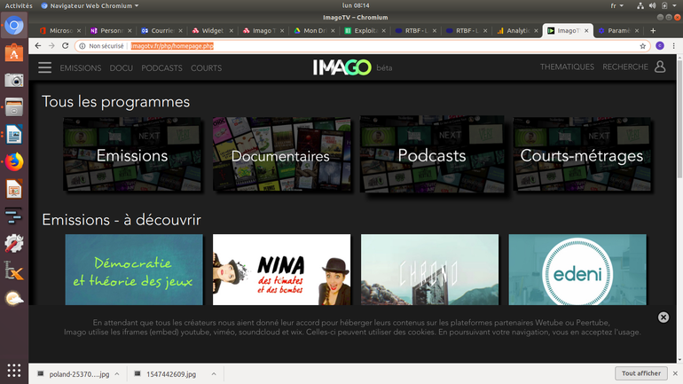Open the DOCU menu item
Viewport: 683px width, 384px height.
pyautogui.click(x=122, y=68)
